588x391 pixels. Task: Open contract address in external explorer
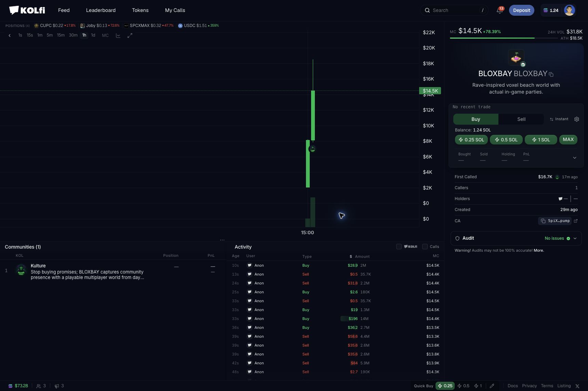pos(576,221)
